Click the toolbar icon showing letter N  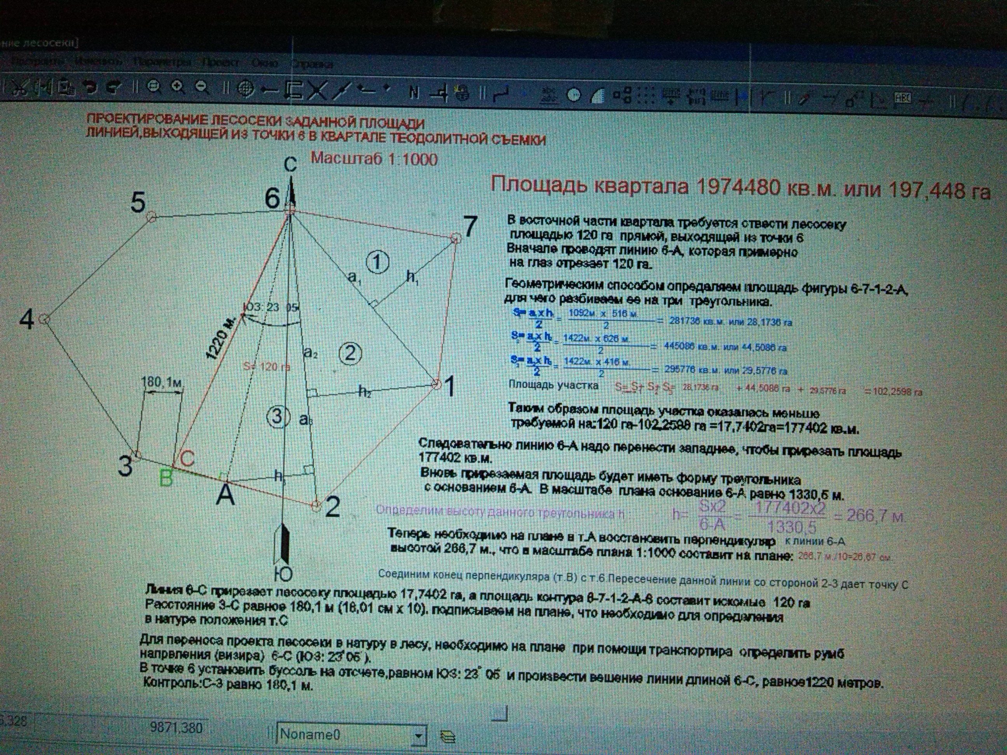pos(414,92)
